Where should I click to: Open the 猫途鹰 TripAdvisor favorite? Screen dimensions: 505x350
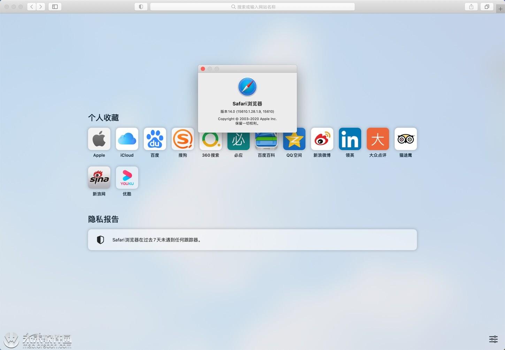405,139
